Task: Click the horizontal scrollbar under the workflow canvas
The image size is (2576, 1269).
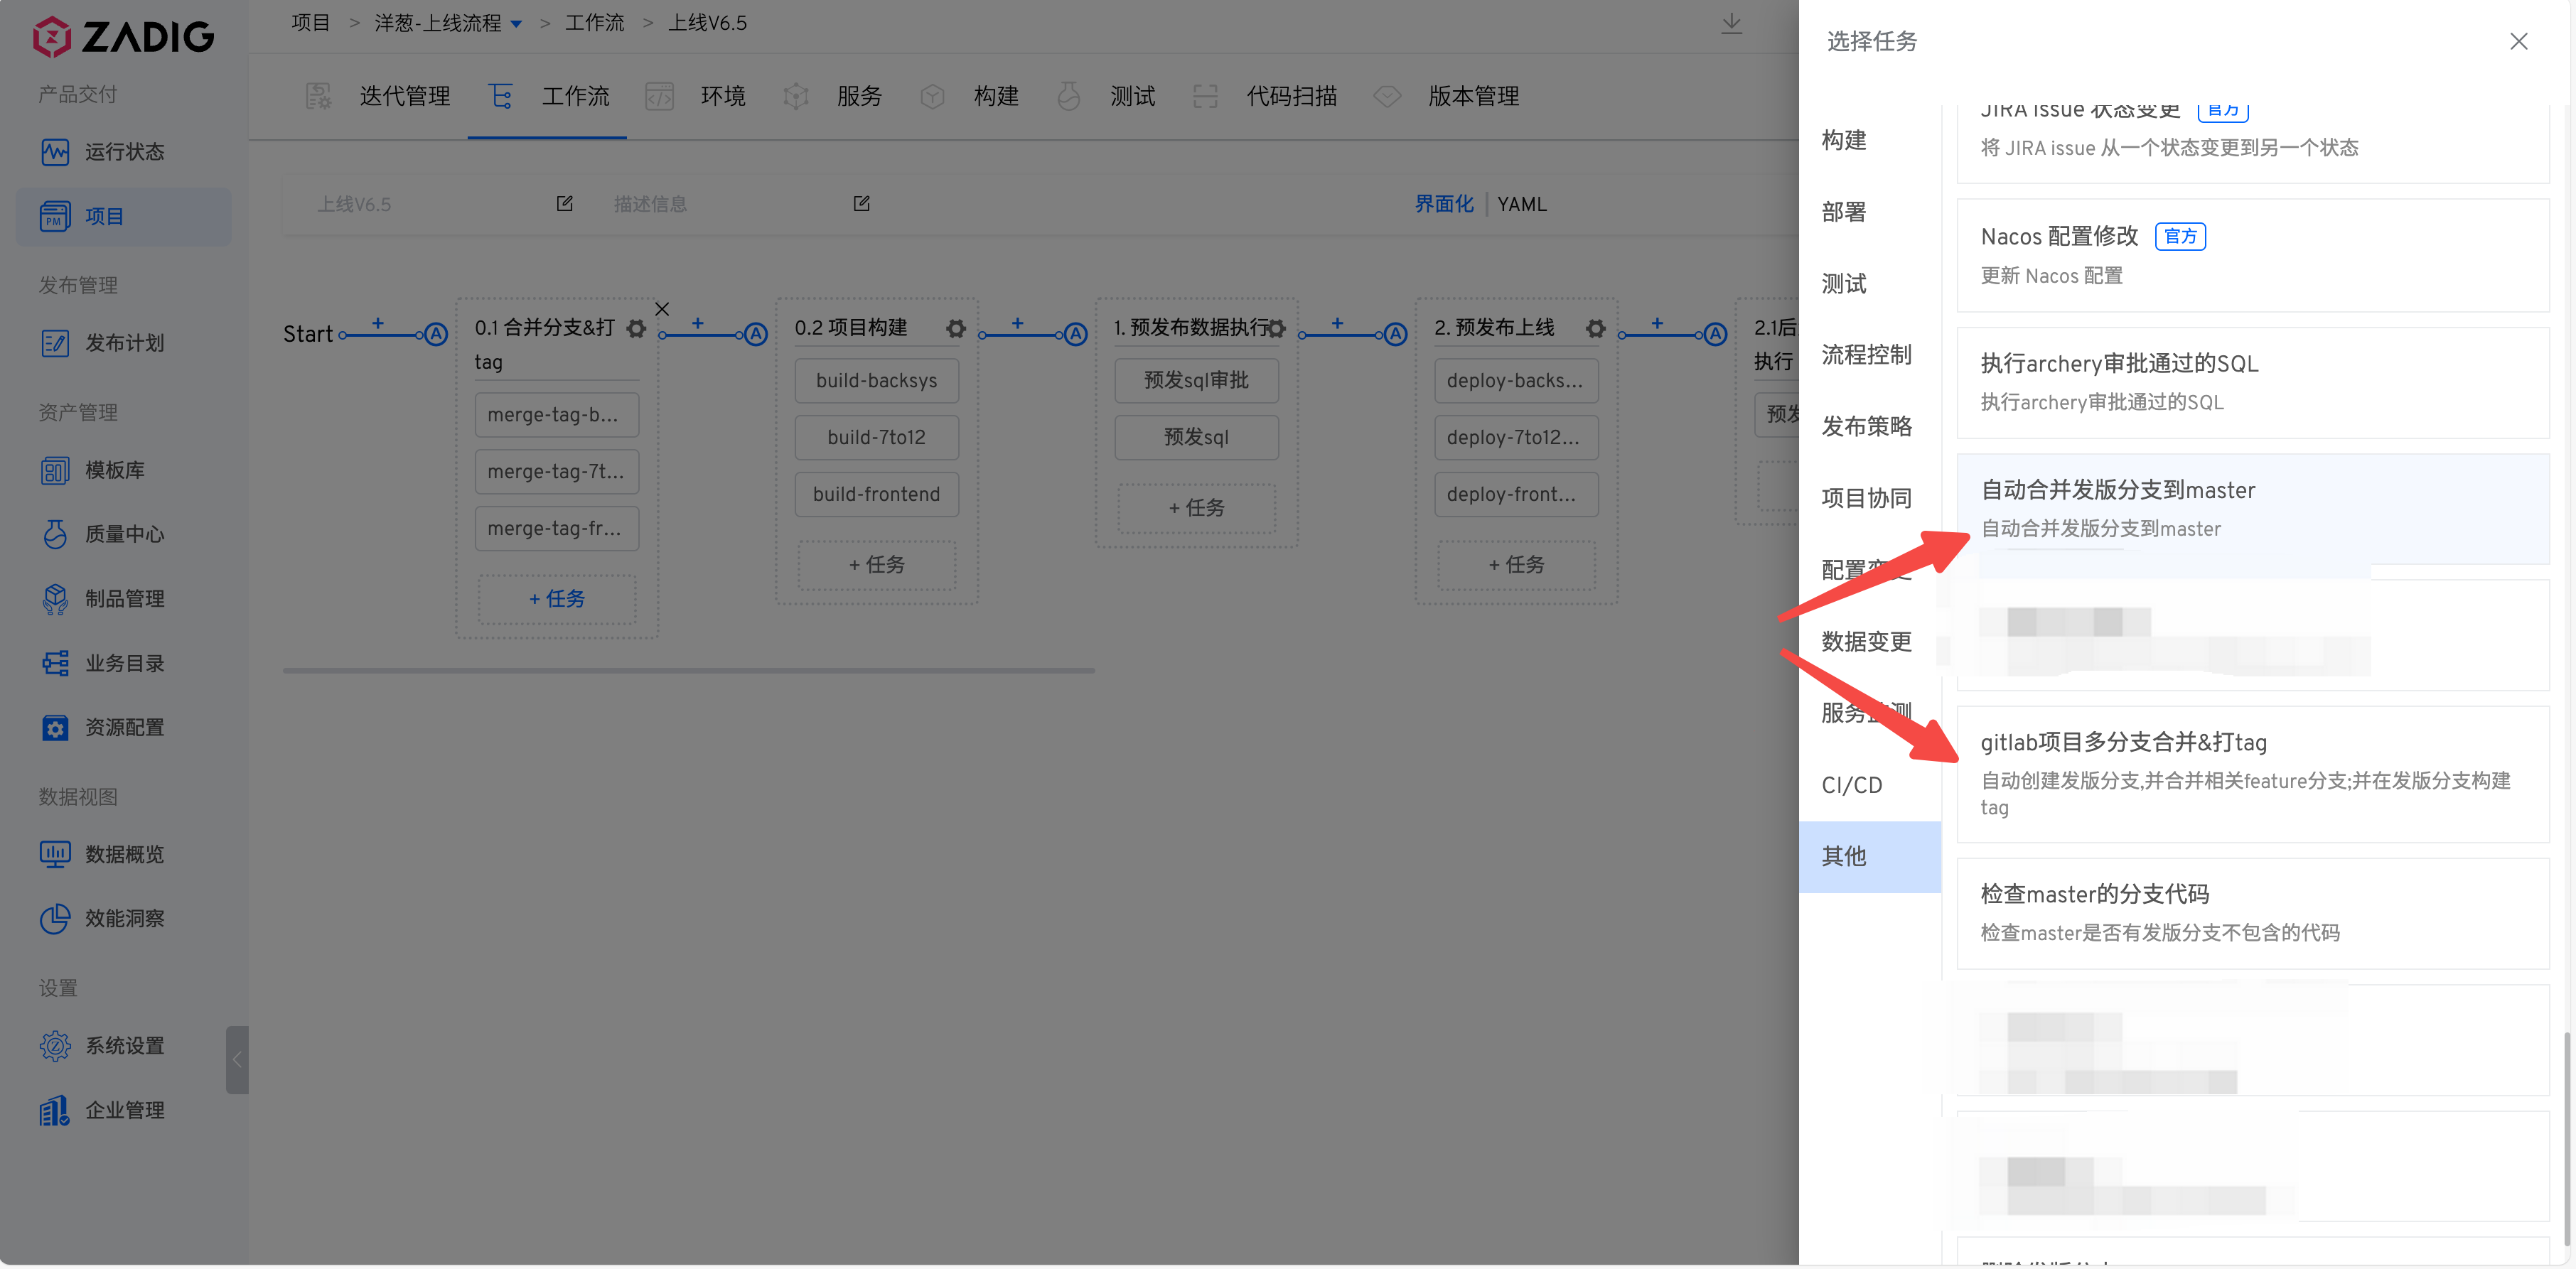Action: [688, 671]
